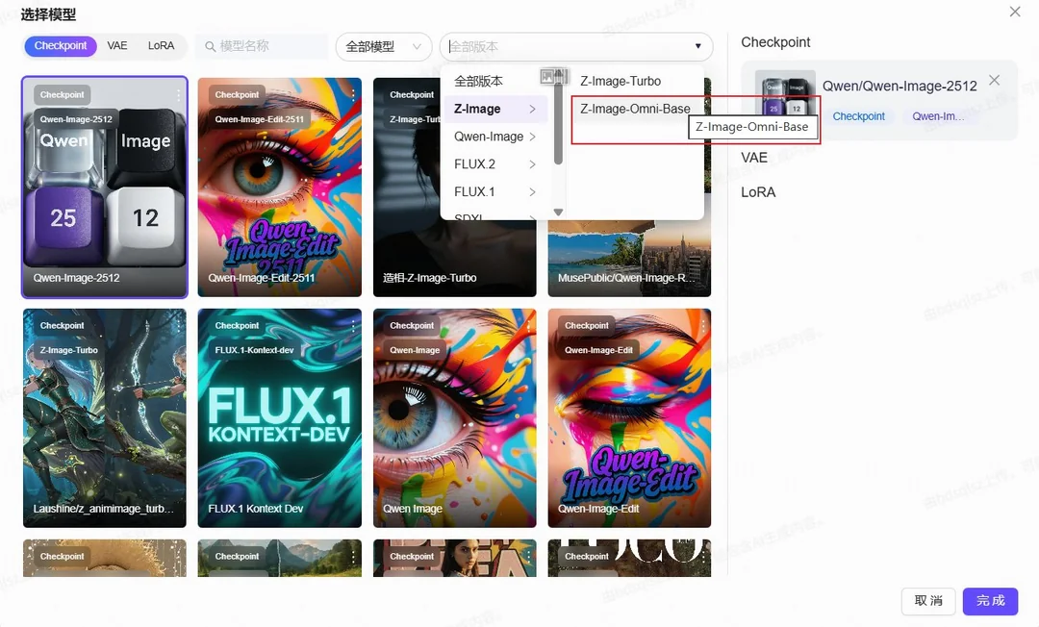This screenshot has width=1039, height=627.
Task: Click Z-Image-Turbo badge on Laushine card
Action: 69,350
